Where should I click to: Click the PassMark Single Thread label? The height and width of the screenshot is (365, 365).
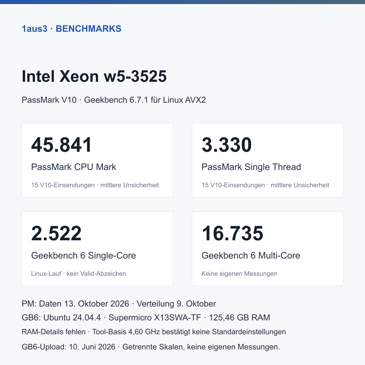coord(251,167)
